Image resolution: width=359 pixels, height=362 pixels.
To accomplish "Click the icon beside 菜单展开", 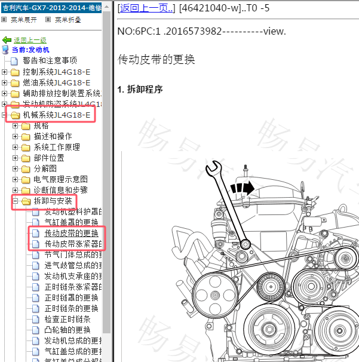I will click(x=4, y=20).
